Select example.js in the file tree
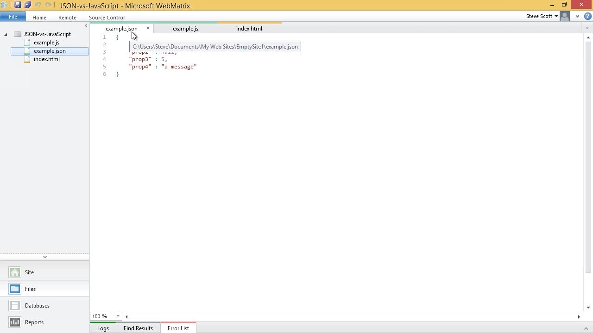This screenshot has width=593, height=333. click(x=46, y=43)
